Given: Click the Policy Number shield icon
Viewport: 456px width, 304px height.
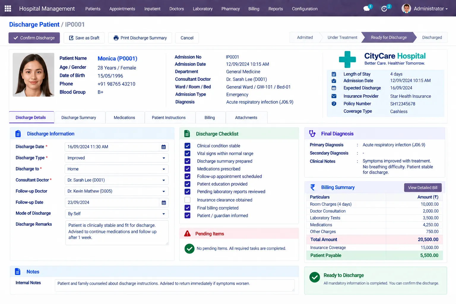Looking at the screenshot, I should pyautogui.click(x=334, y=104).
